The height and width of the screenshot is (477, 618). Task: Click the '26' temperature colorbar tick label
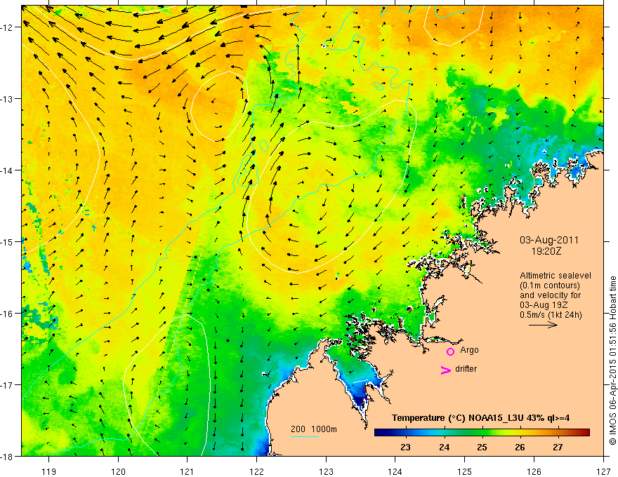coord(520,448)
